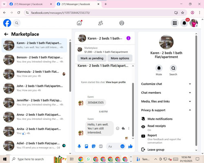The image size is (204, 163).
Task: Send a voice clip with the microphone icon
Action: pos(79,146)
